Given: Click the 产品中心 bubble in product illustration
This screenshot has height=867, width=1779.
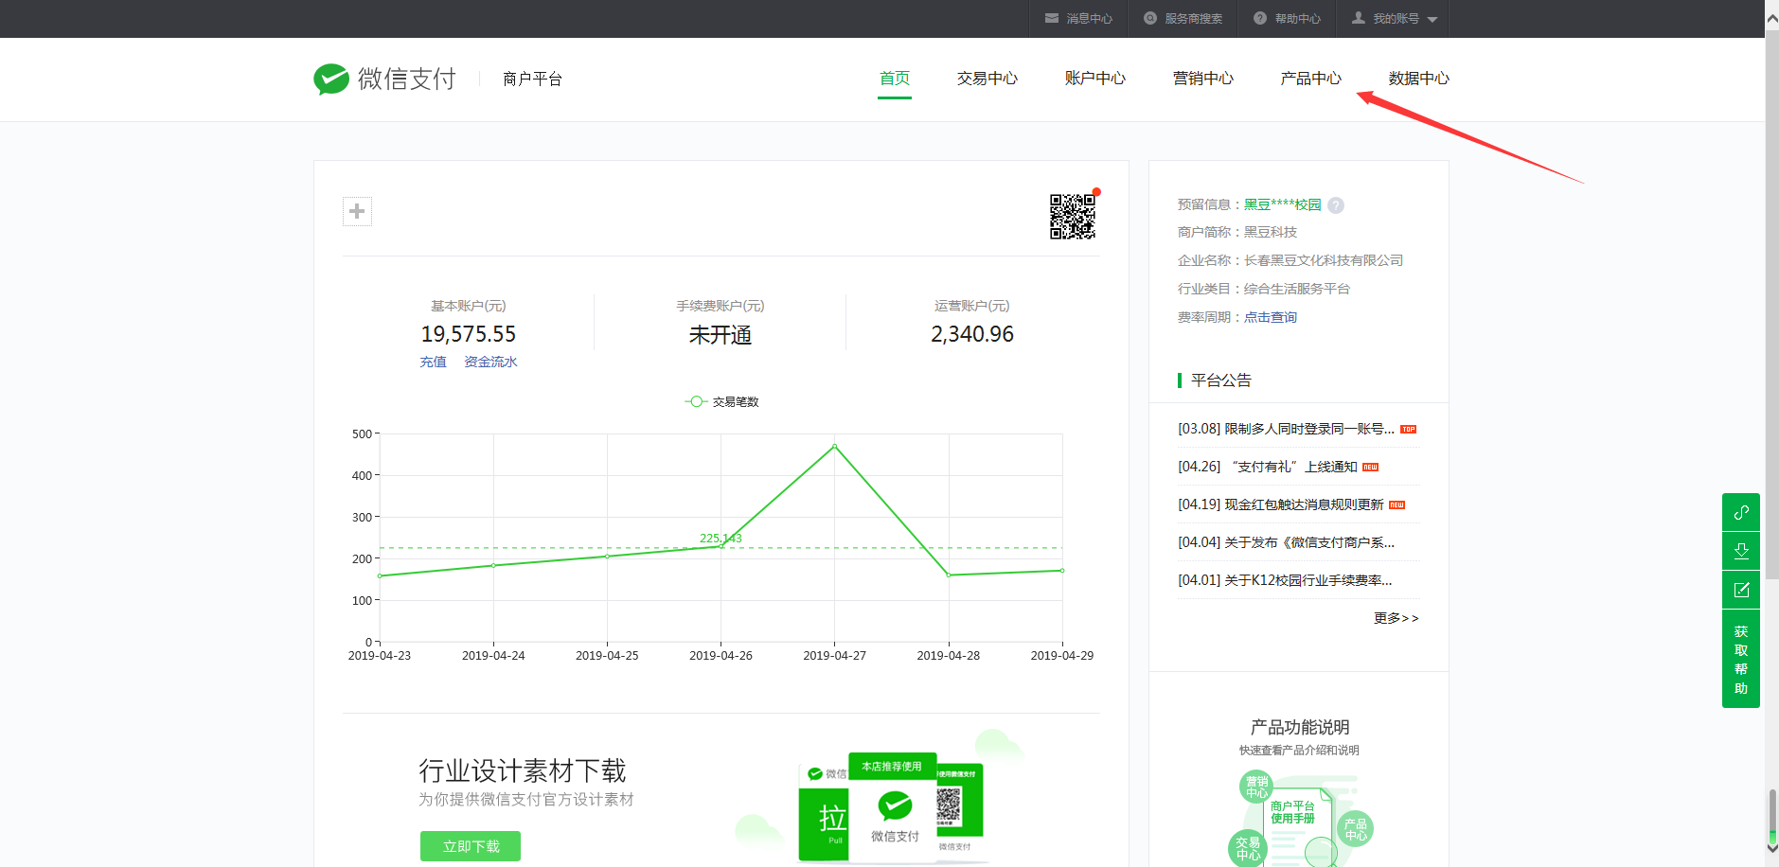Looking at the screenshot, I should coord(1356,829).
